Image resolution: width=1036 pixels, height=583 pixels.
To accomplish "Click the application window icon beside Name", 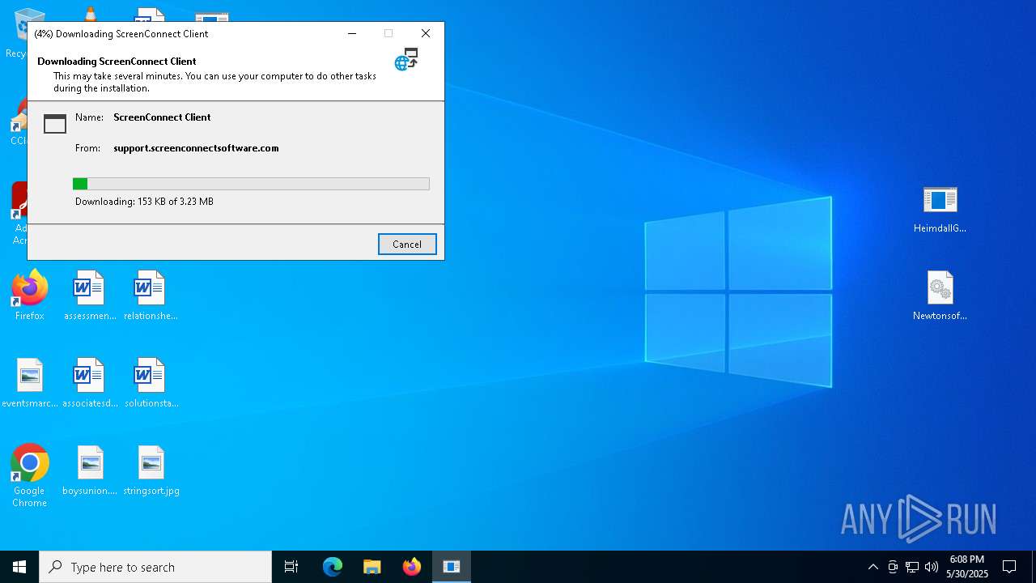I will pos(55,123).
